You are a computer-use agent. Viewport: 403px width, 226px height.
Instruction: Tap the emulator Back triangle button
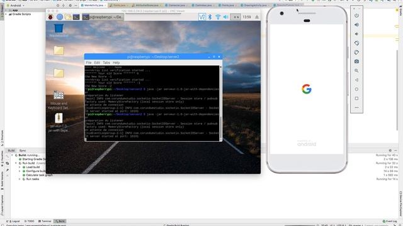356,80
